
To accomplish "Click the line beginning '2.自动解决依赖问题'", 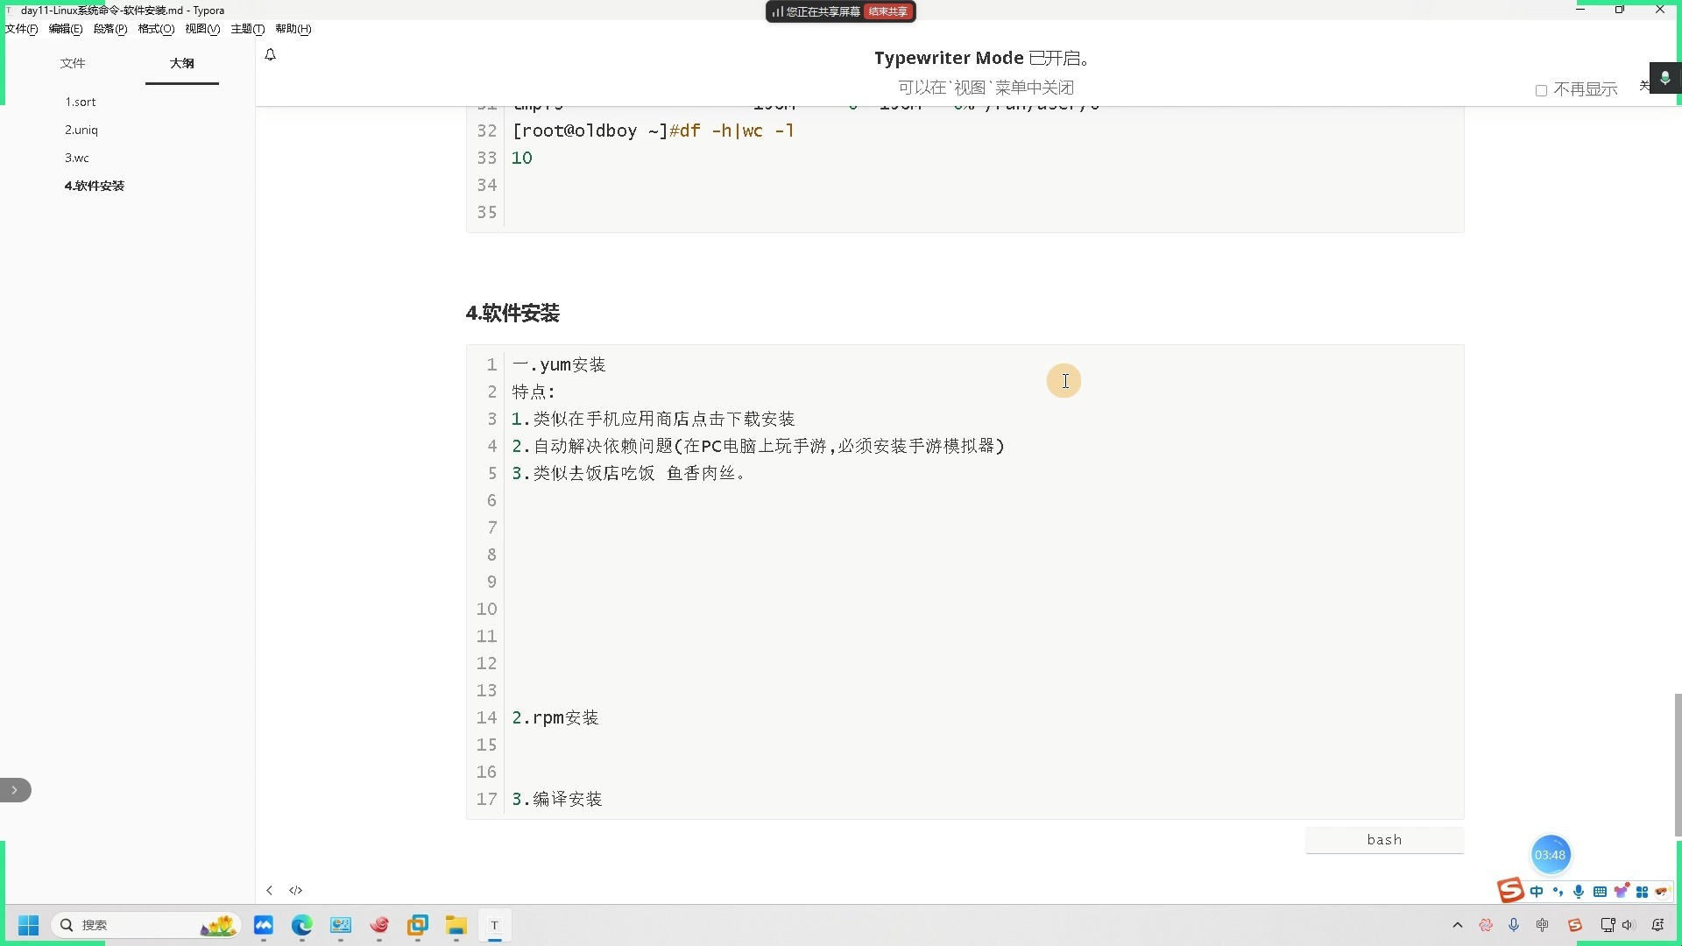I will (759, 446).
